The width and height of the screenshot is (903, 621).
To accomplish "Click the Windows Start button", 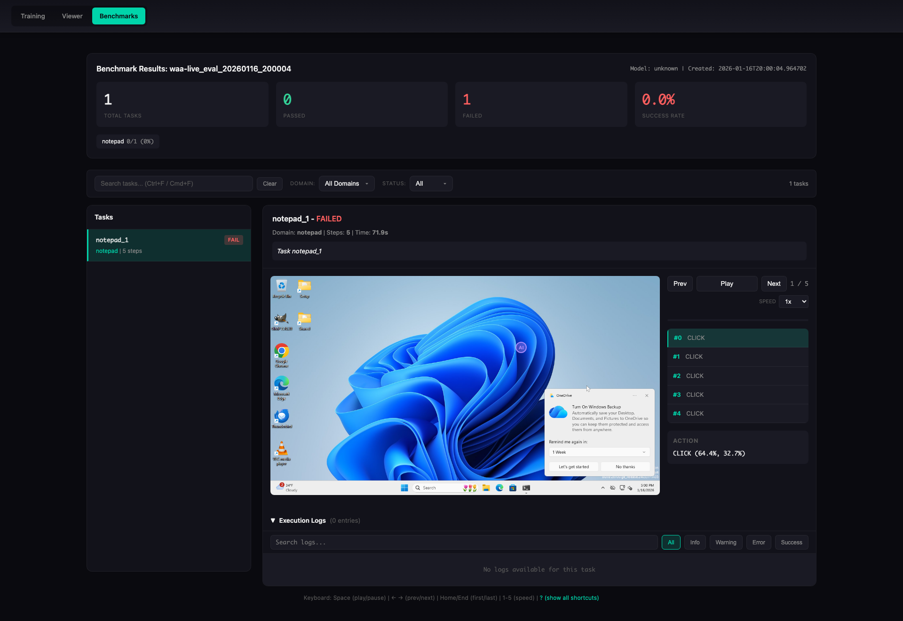I will (404, 488).
